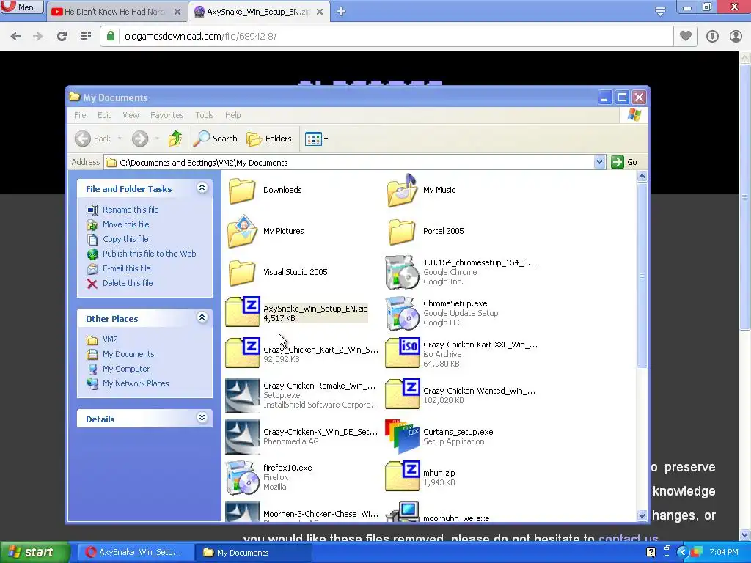Select the Crazy-Chicken-X installer icon
Viewport: 751px width, 563px height.
243,437
